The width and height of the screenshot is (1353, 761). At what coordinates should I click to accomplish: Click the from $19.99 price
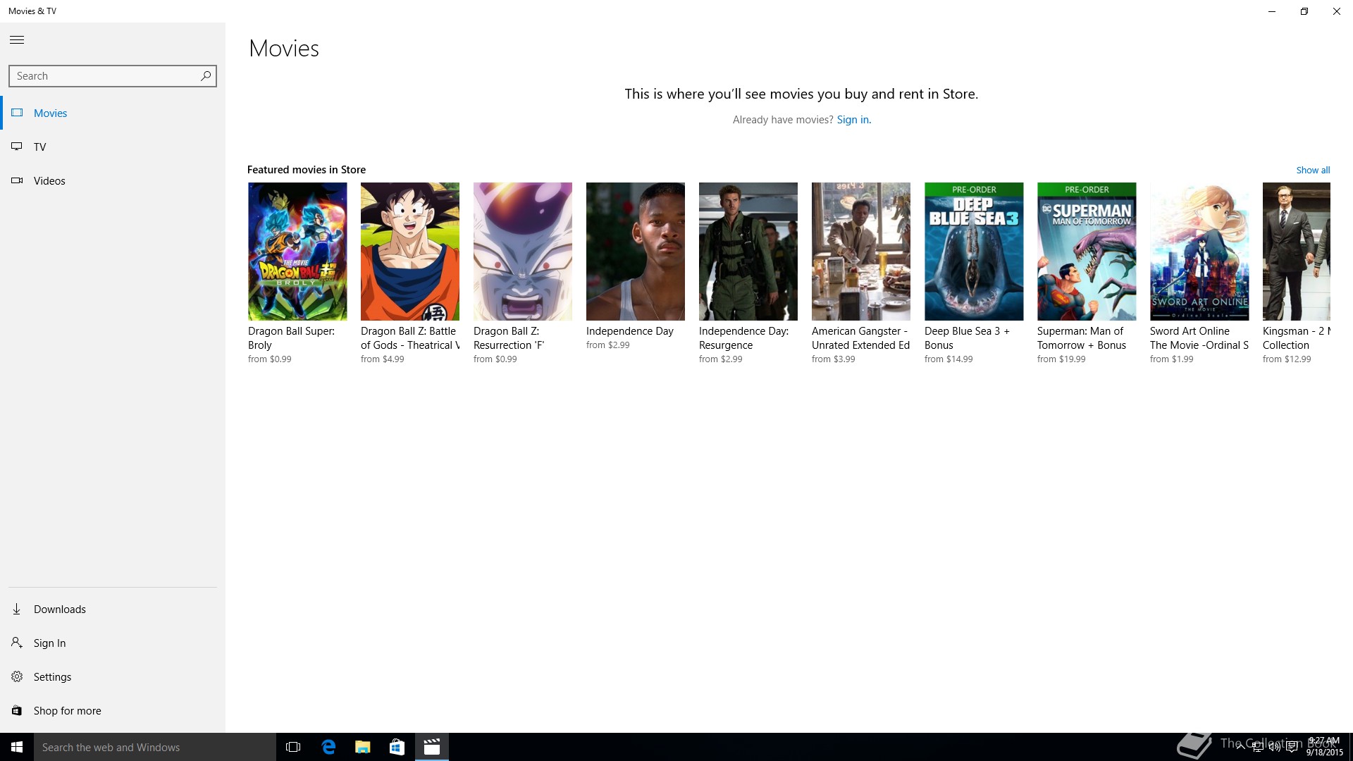(1061, 359)
